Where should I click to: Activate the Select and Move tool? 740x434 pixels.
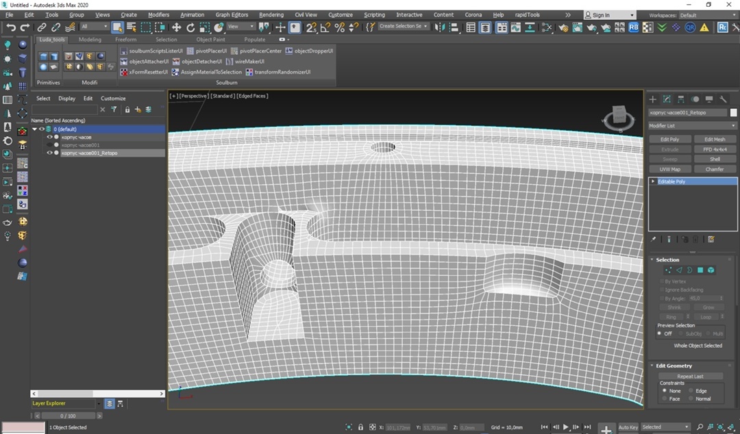tap(176, 27)
